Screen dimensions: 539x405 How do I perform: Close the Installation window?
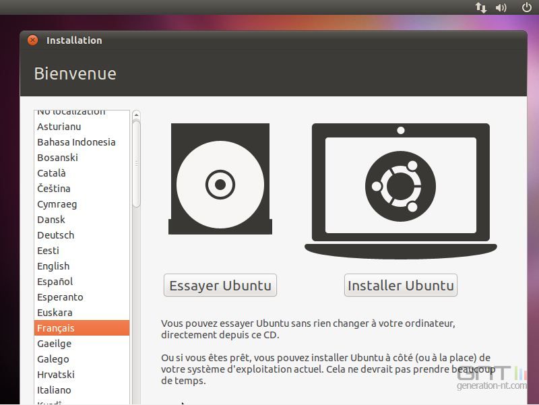tap(32, 40)
